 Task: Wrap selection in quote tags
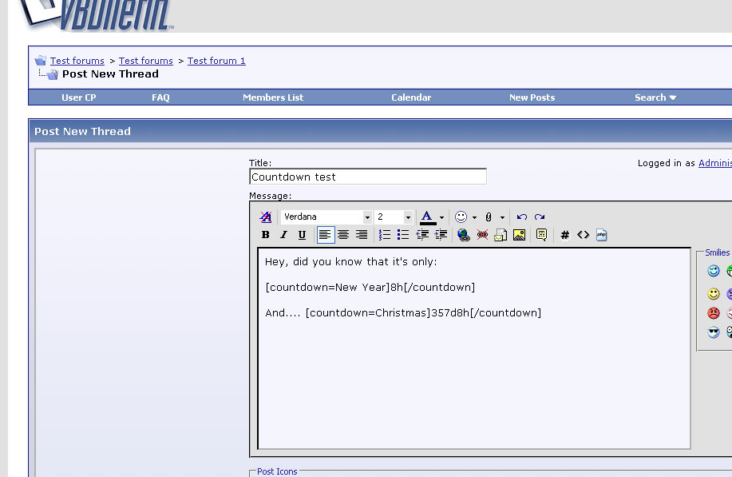pyautogui.click(x=542, y=235)
